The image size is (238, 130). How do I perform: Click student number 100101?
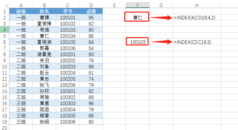tap(67, 17)
